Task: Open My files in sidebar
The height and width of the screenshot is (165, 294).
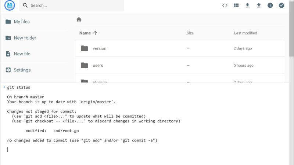Action: tap(18, 22)
